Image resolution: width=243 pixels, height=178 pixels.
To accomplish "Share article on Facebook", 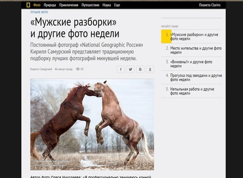I will (x=121, y=70).
